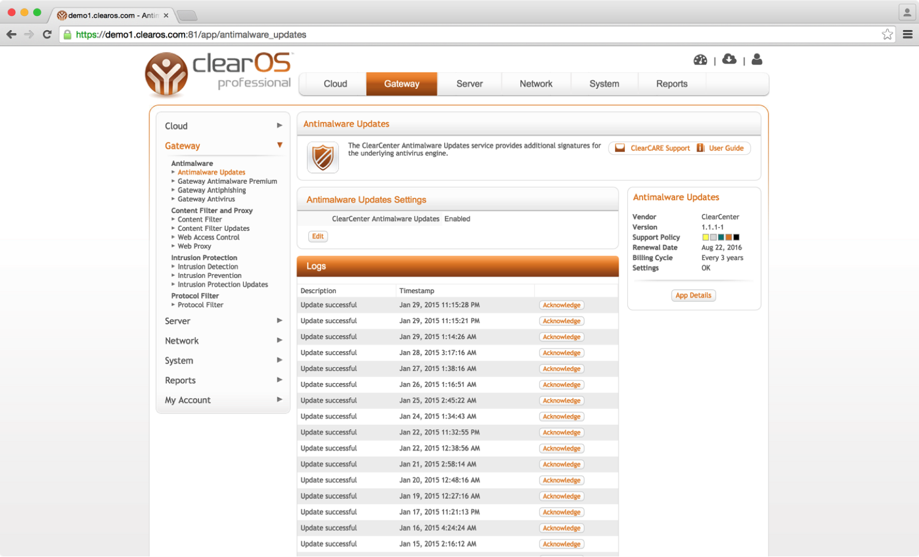Open Gateway Antivirus in sidebar

click(206, 199)
